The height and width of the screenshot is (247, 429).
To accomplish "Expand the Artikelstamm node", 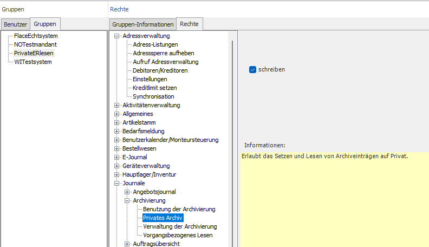I will coord(116,122).
